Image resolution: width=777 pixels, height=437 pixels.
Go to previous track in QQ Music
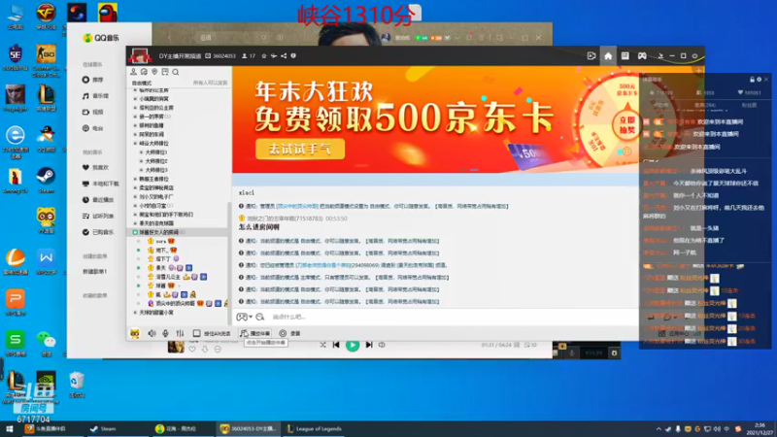pos(336,345)
